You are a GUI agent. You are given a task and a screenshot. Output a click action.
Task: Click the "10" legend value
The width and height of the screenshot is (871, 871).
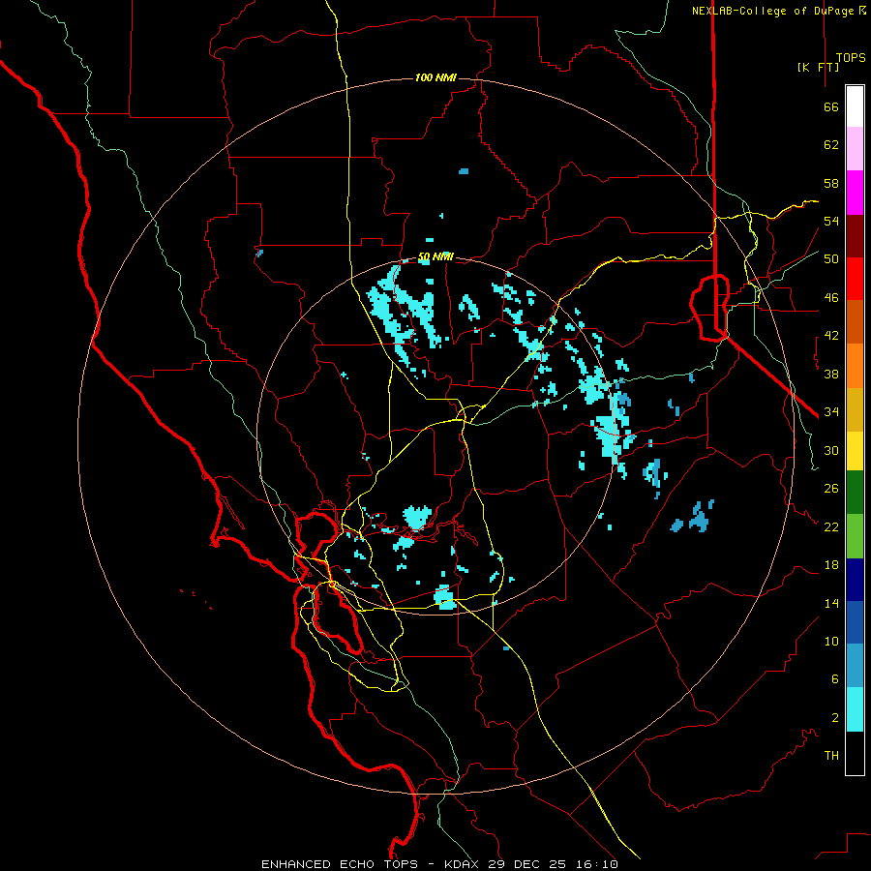(x=831, y=642)
